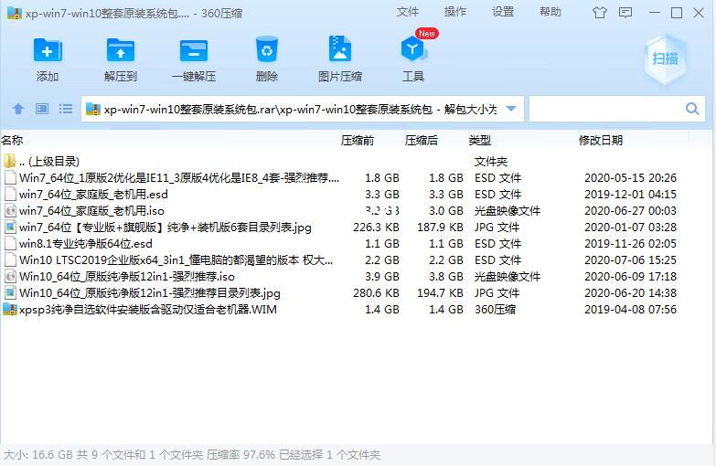Click the 3.9 GB size value

click(x=382, y=276)
